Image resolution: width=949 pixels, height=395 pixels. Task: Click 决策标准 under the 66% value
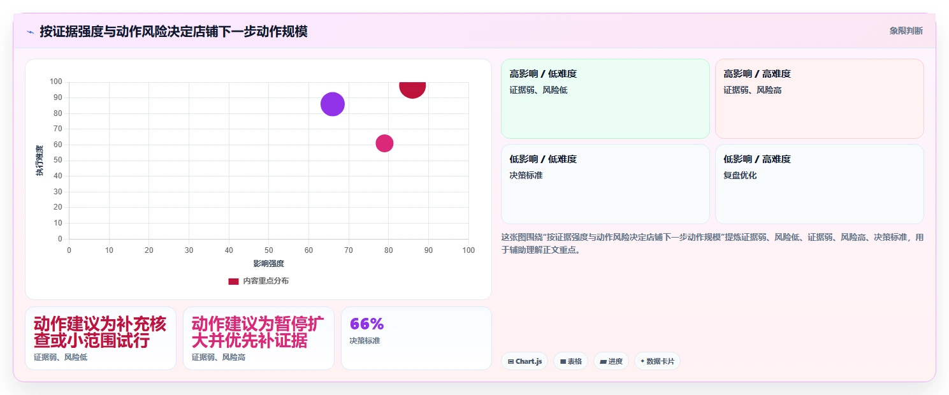(x=365, y=341)
